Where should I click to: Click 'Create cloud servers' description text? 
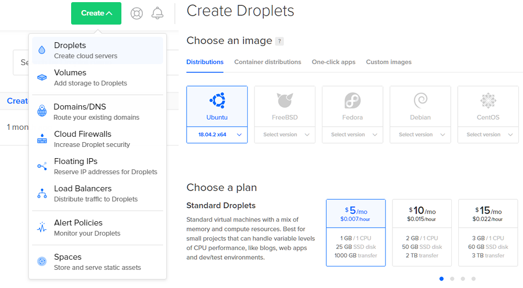pyautogui.click(x=86, y=56)
